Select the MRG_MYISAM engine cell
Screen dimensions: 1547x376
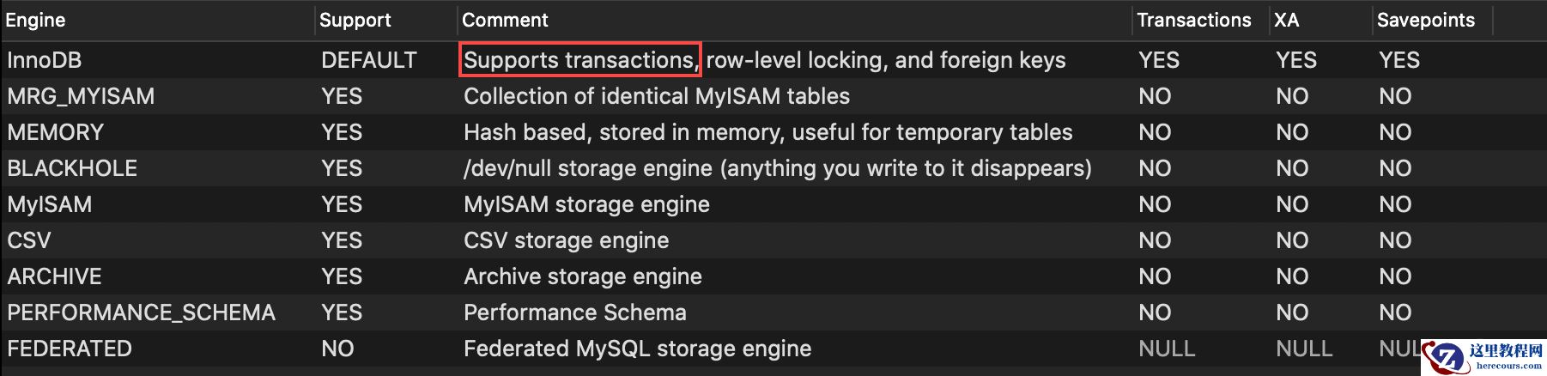(81, 96)
